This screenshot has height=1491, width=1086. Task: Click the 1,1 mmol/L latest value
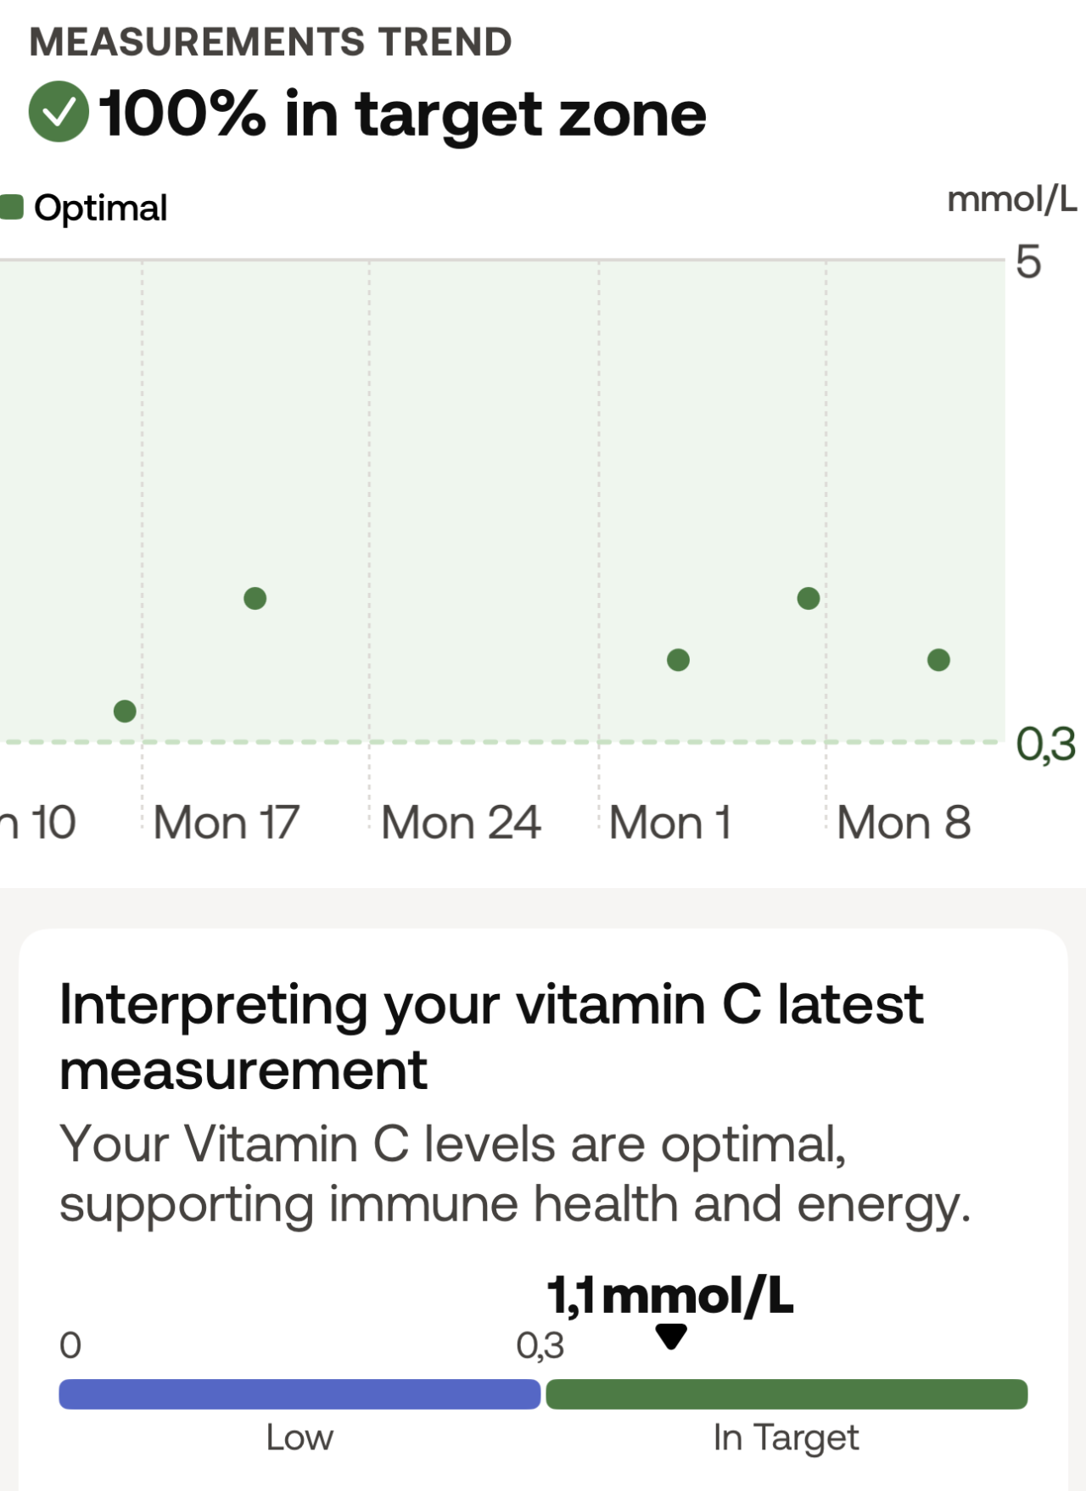pos(670,1296)
